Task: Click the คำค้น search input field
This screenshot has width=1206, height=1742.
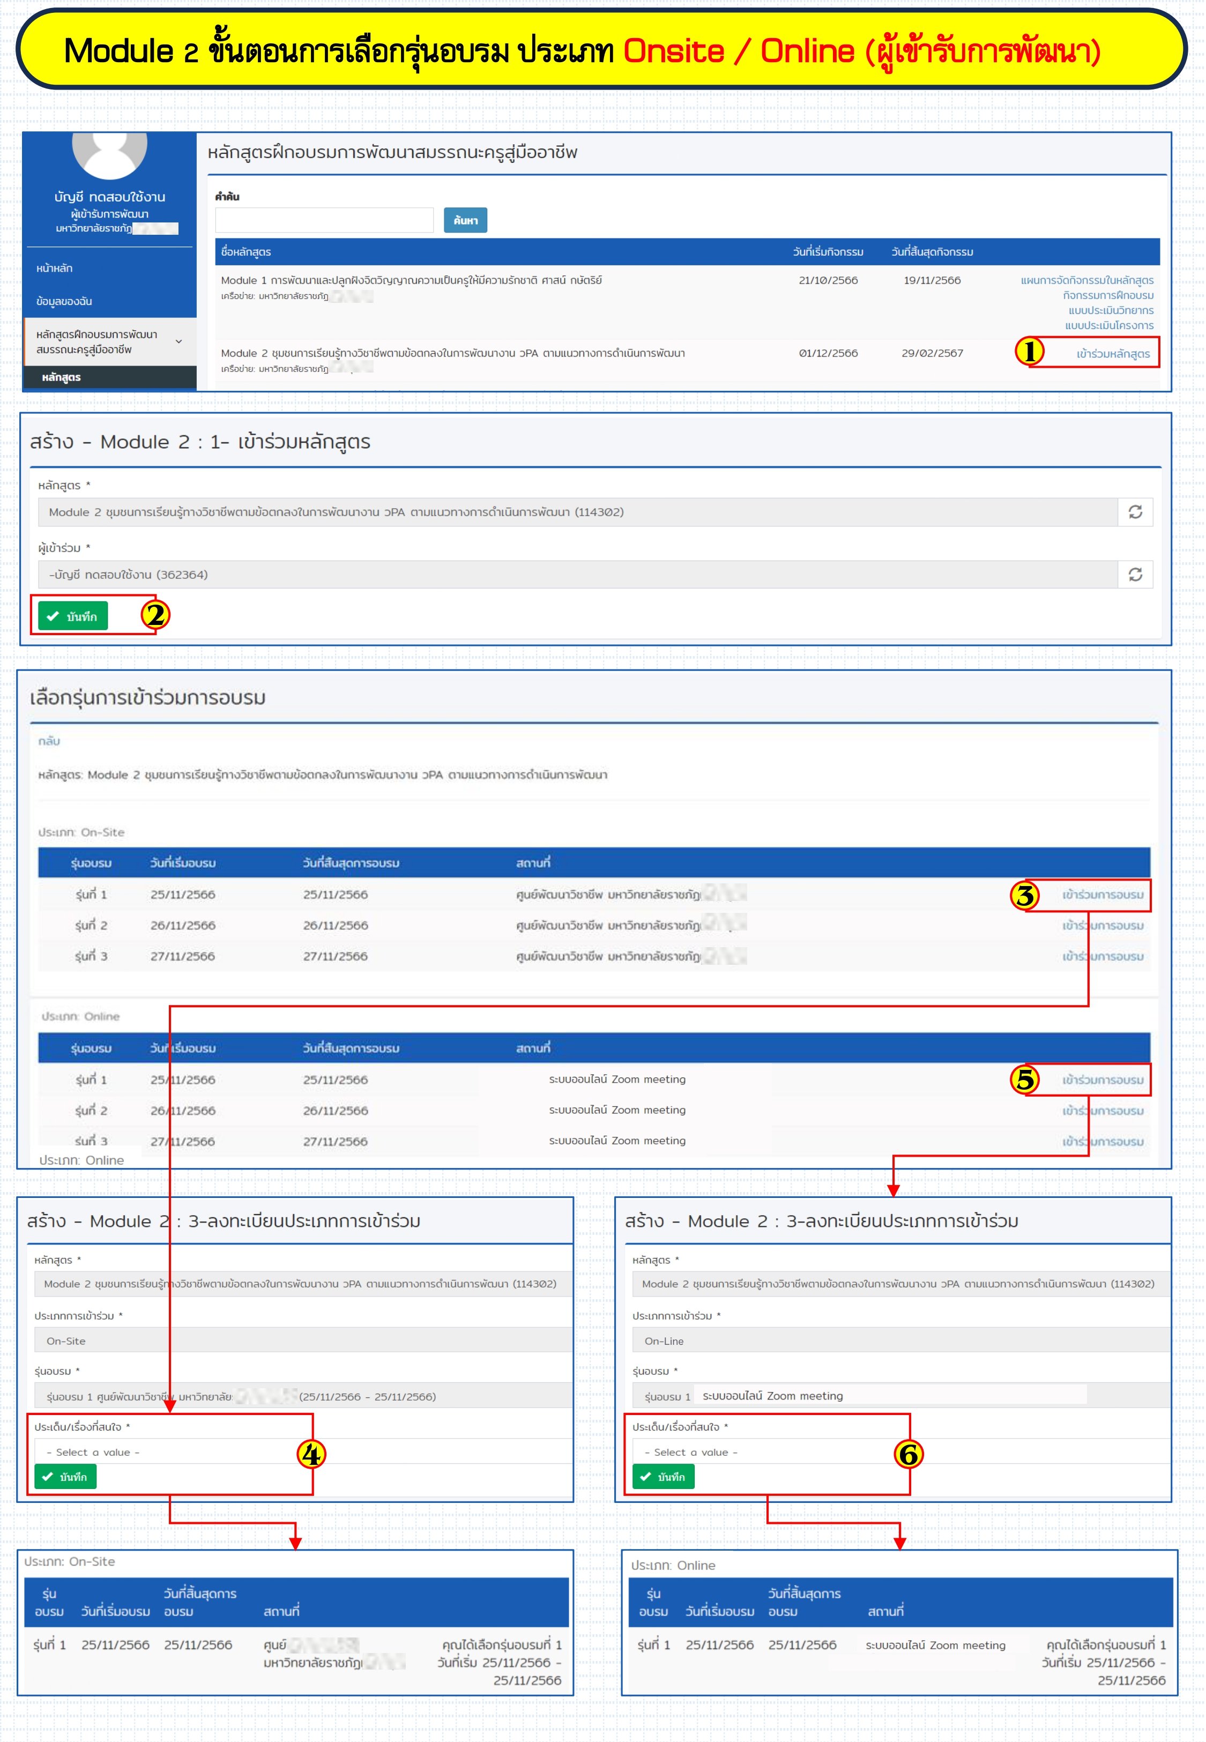Action: coord(324,220)
